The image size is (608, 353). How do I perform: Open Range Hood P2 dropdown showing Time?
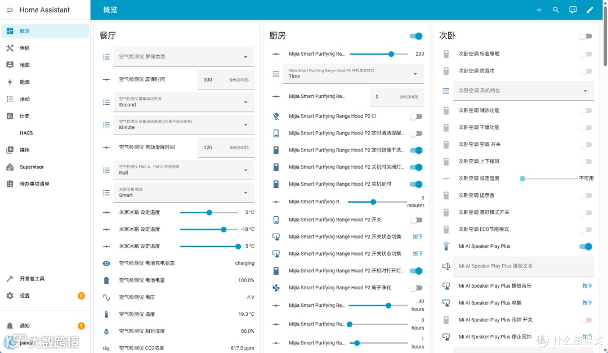353,74
